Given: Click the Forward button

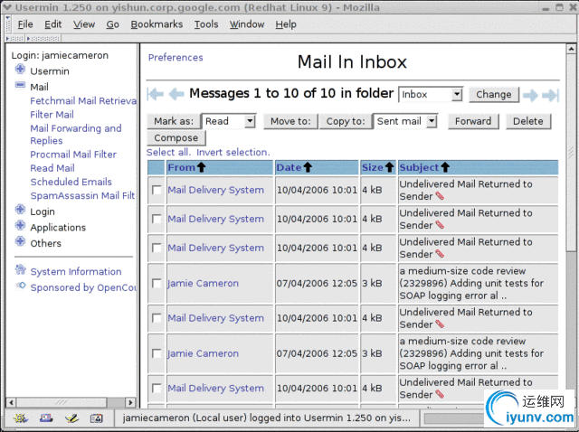Looking at the screenshot, I should [473, 121].
